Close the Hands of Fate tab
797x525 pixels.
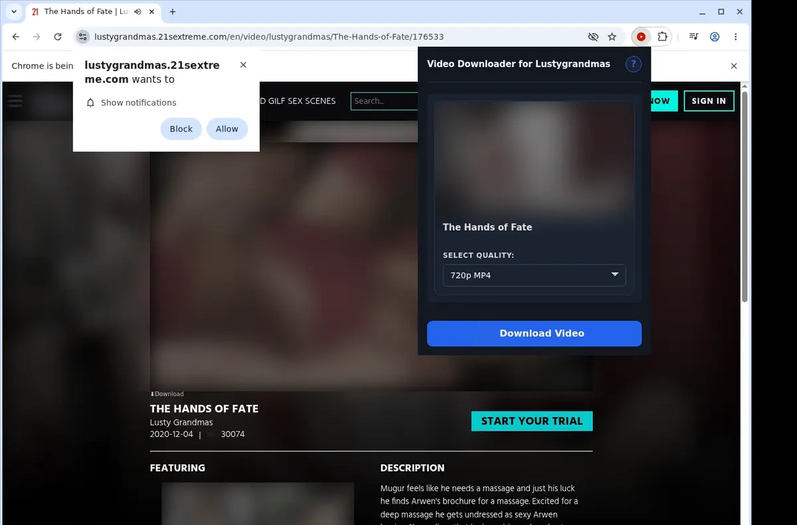pyautogui.click(x=151, y=11)
